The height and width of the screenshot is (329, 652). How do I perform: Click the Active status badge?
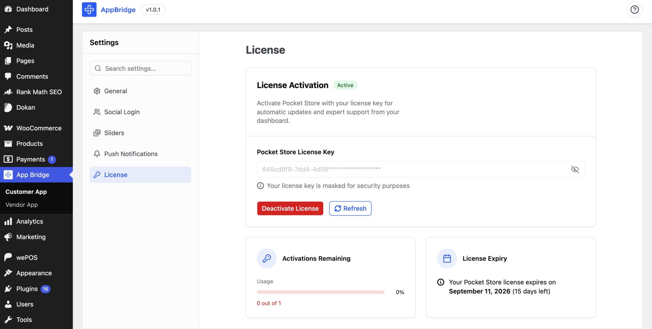[x=345, y=85]
